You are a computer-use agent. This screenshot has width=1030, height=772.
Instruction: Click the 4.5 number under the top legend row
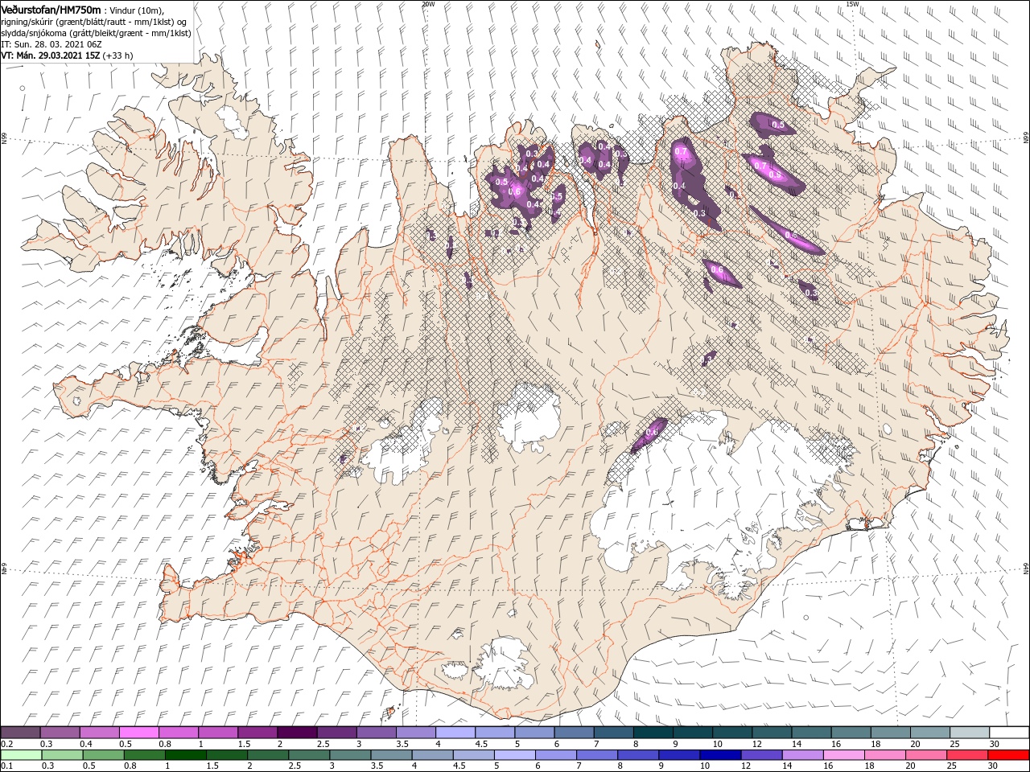(481, 744)
